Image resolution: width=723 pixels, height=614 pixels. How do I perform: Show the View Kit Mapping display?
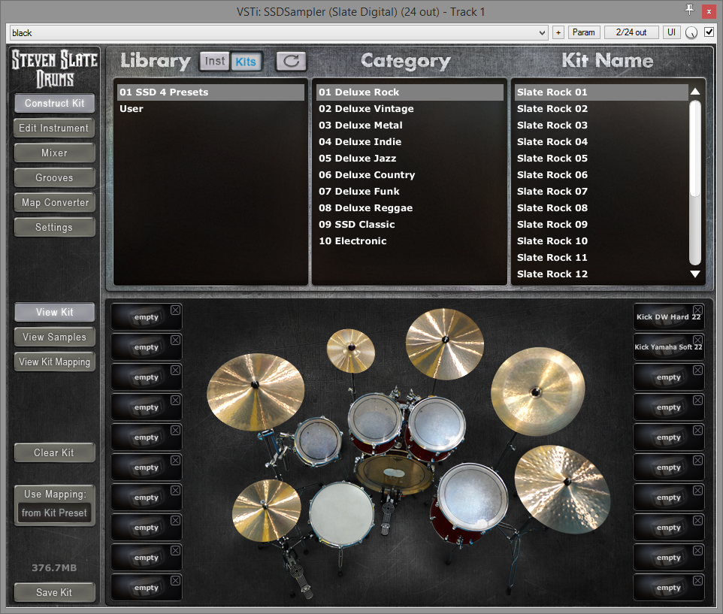point(54,361)
